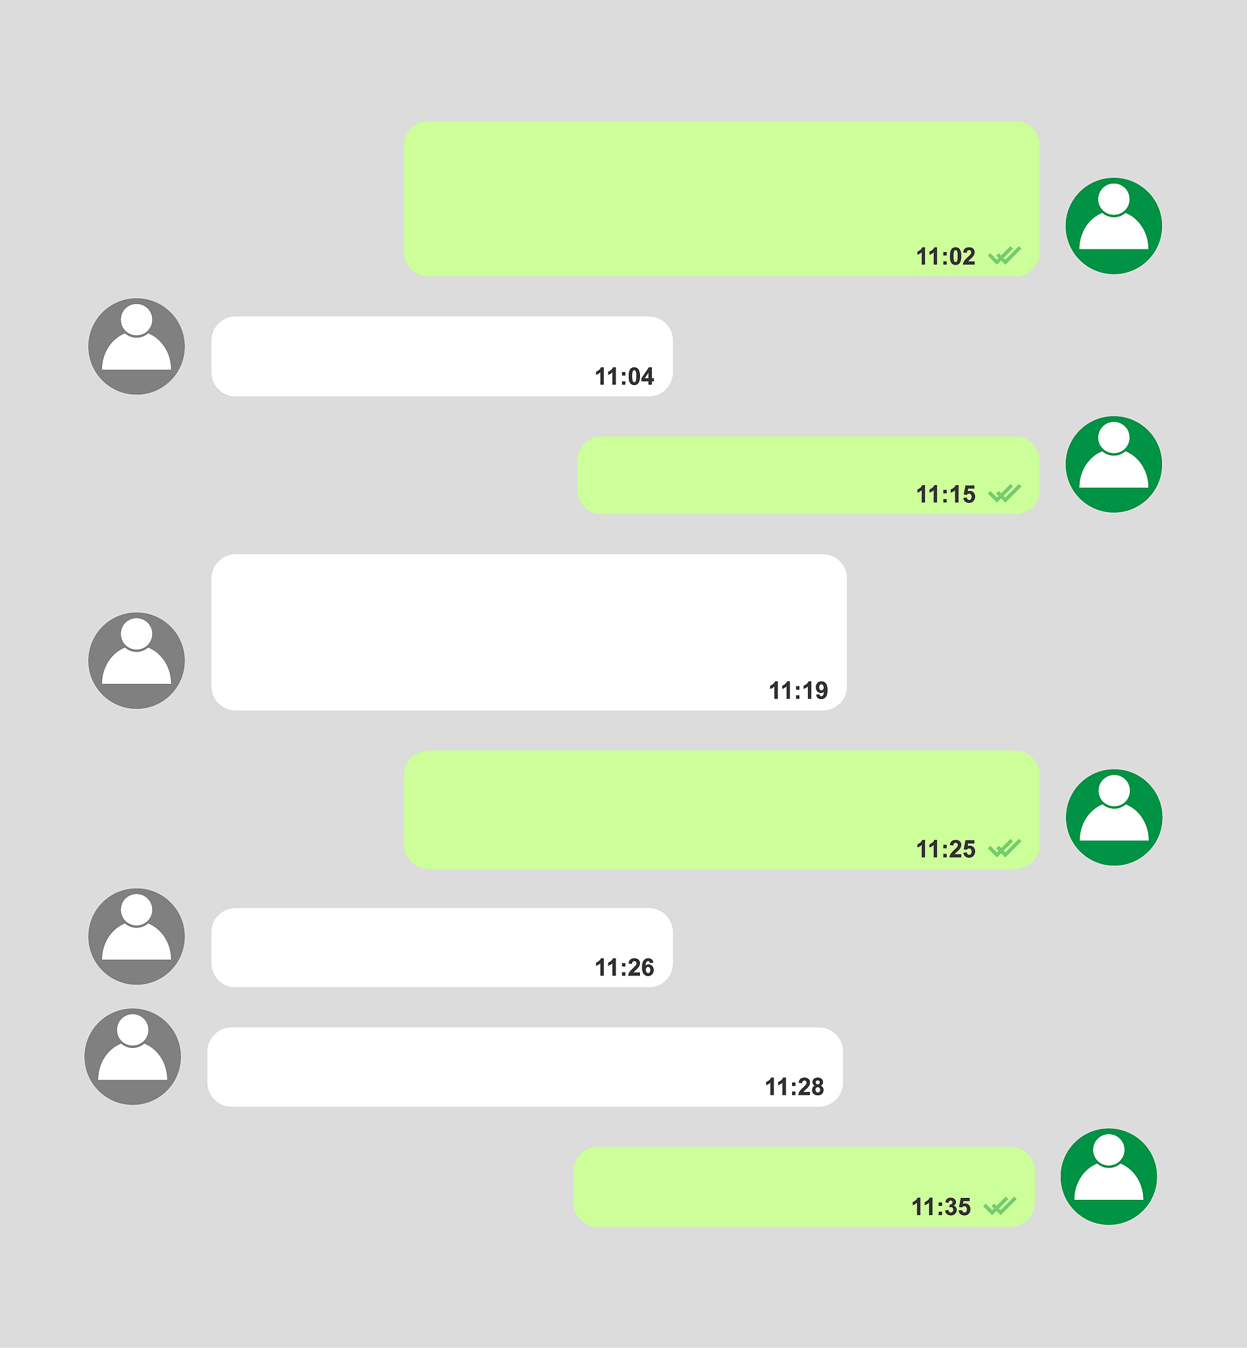Click green avatar beside 11:15 message

(1113, 464)
